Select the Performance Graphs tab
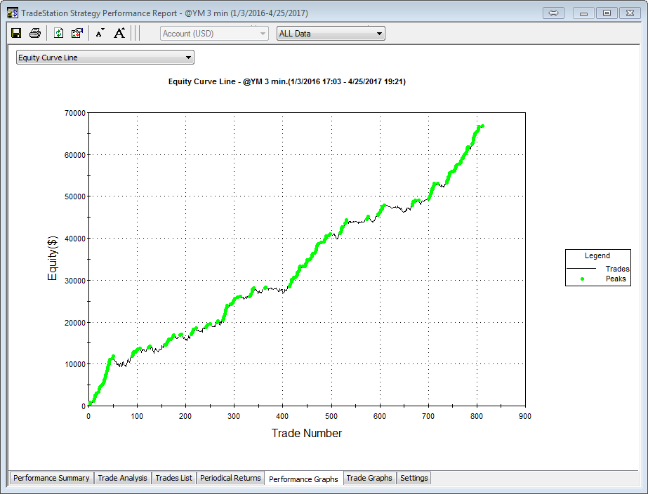648x494 pixels. click(x=303, y=479)
